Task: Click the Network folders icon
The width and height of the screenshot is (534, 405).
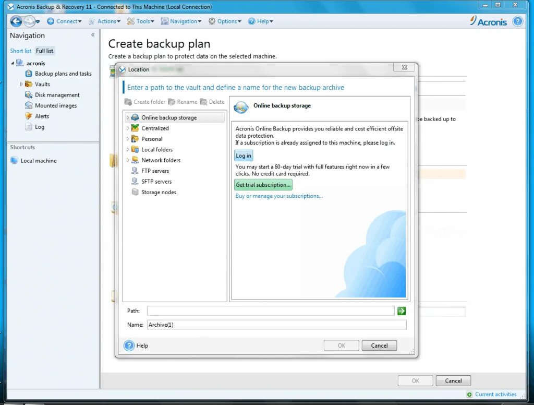Action: coord(135,160)
